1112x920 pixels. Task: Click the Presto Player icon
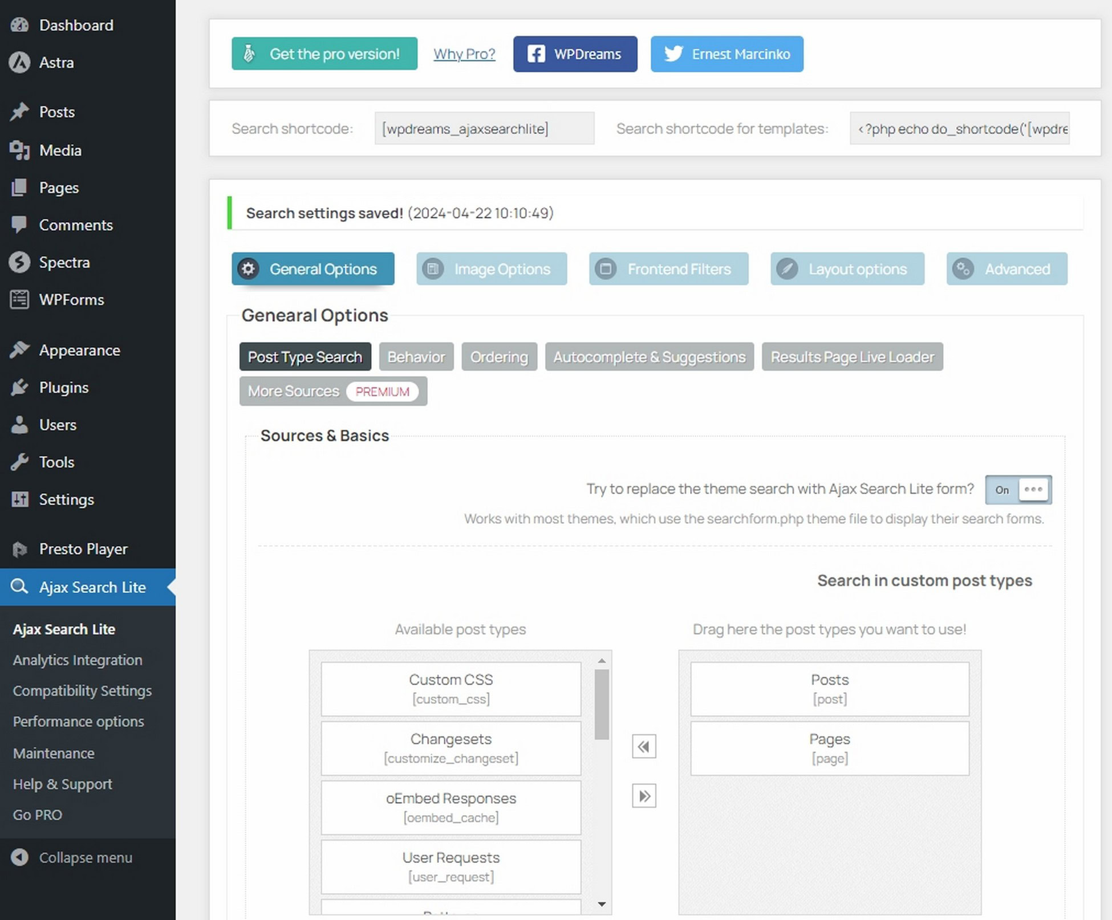coord(19,549)
